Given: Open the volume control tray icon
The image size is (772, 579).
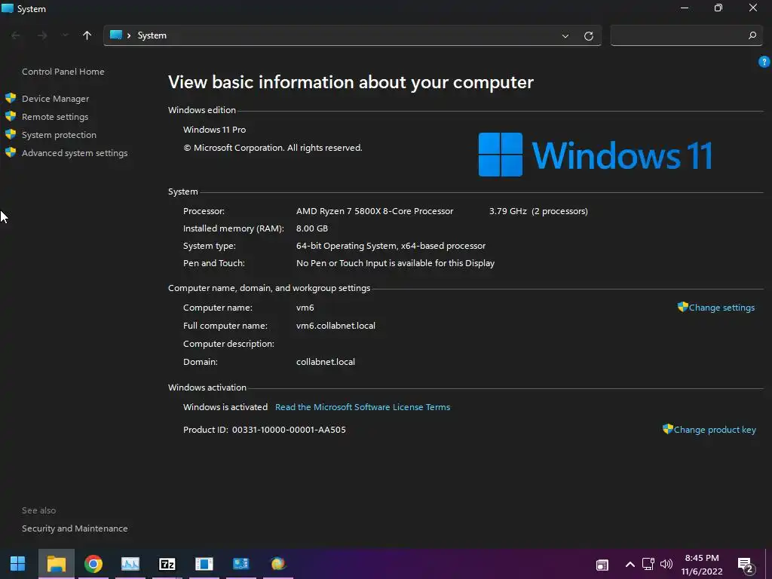Looking at the screenshot, I should coord(666,564).
